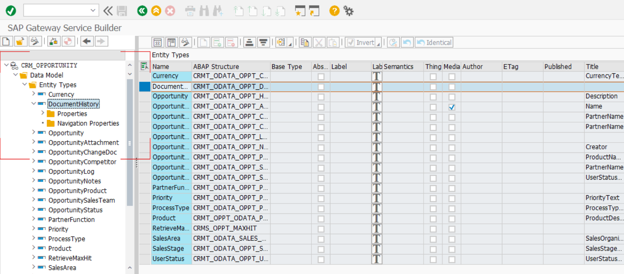Screen dimensions: 624x274
Task: Toggle Media checkbox for OpportunityAttachment row (checked)
Action: point(452,107)
